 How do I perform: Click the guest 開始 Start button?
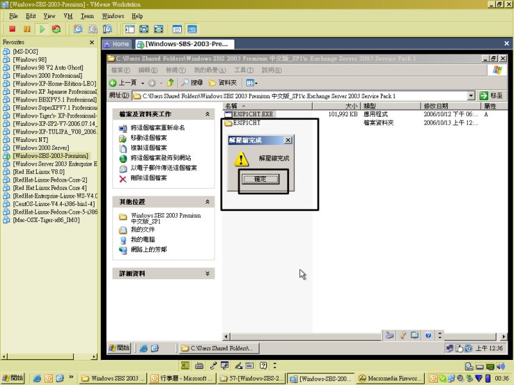pyautogui.click(x=120, y=348)
